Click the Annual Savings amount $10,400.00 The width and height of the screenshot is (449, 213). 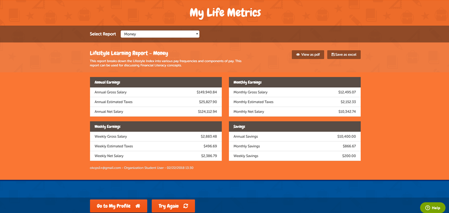tap(346, 137)
